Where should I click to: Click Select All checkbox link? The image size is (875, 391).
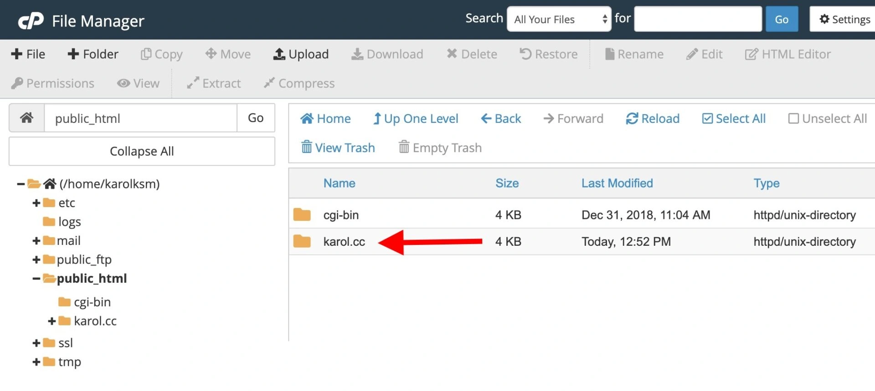734,118
